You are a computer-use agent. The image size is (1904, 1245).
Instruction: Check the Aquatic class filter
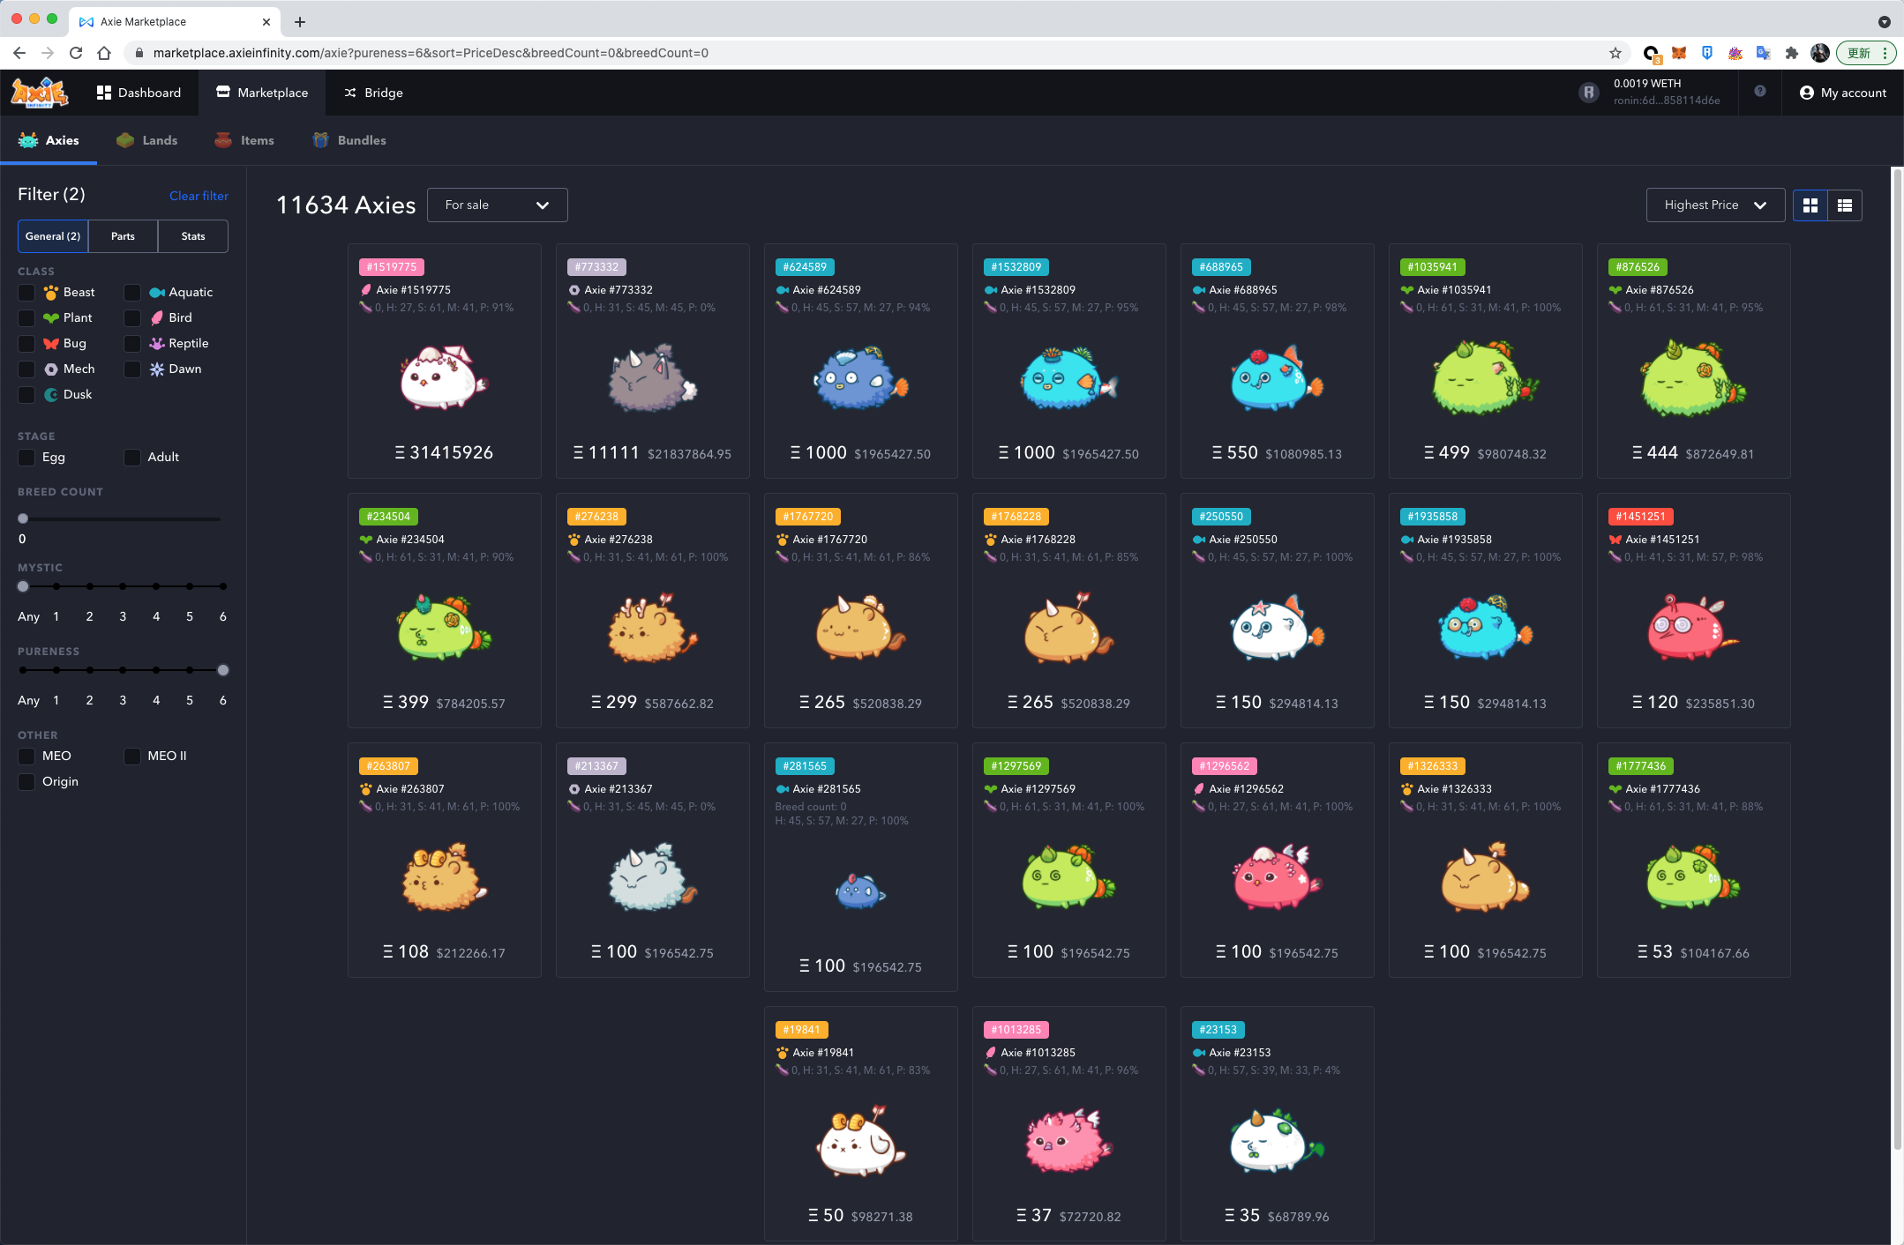[132, 292]
